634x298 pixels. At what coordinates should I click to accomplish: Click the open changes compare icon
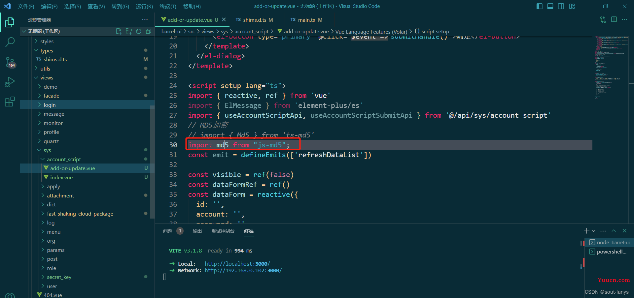(603, 19)
